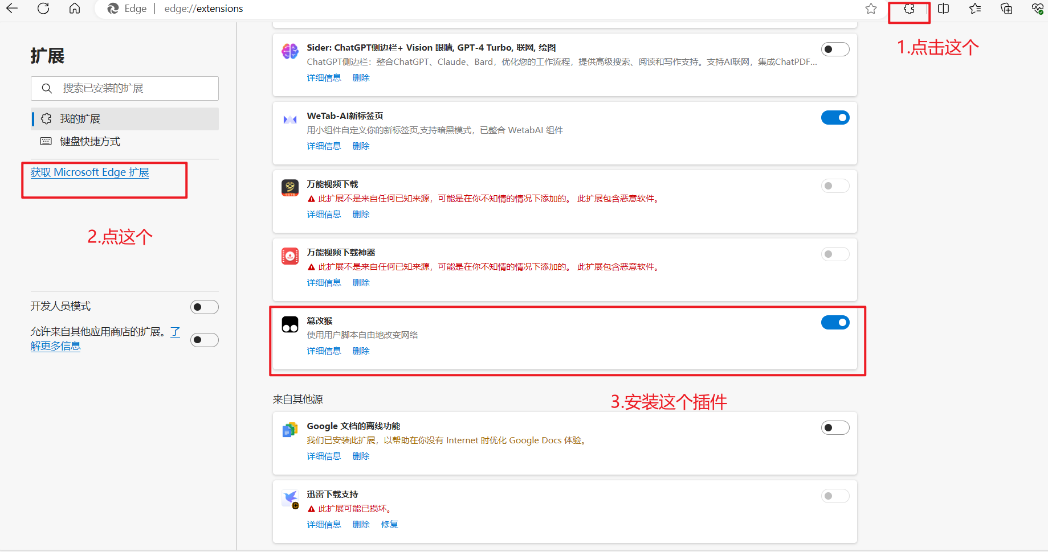Click 删除 for 万能视频下载
The height and width of the screenshot is (552, 1048).
[361, 215]
